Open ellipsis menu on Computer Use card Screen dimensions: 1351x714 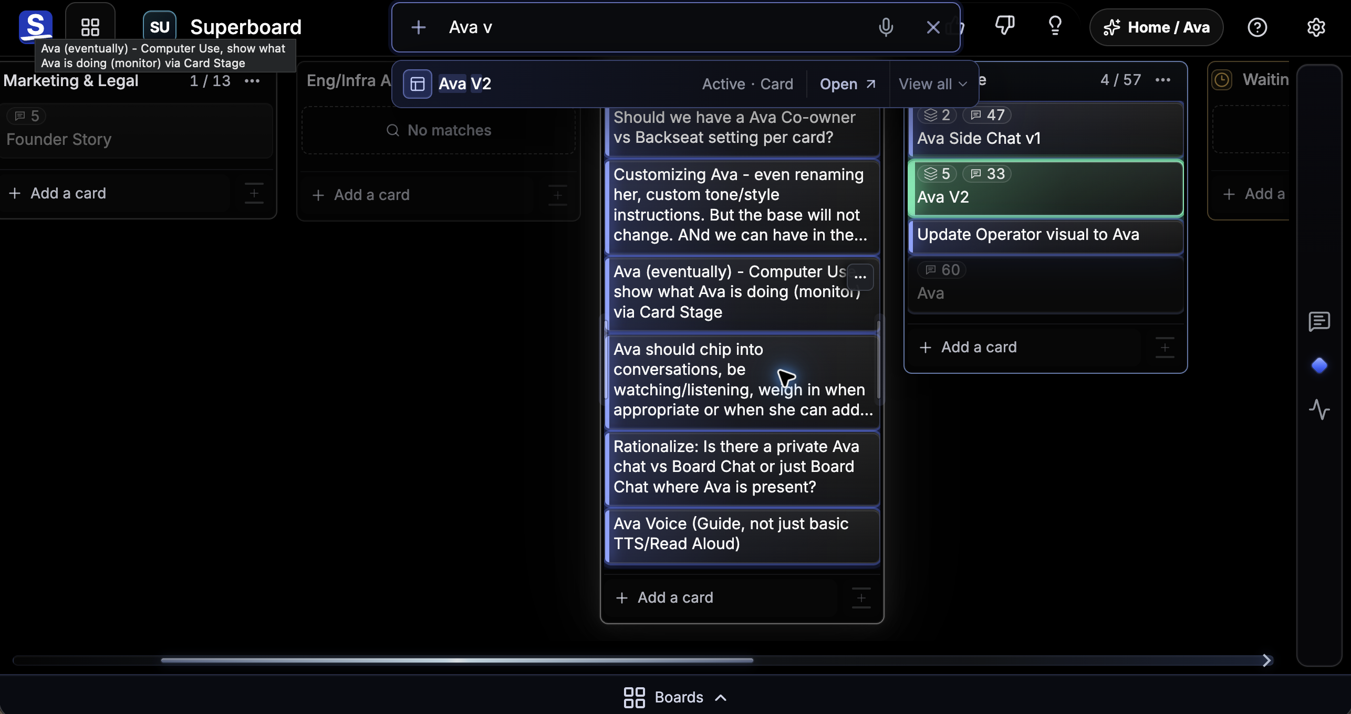[860, 277]
